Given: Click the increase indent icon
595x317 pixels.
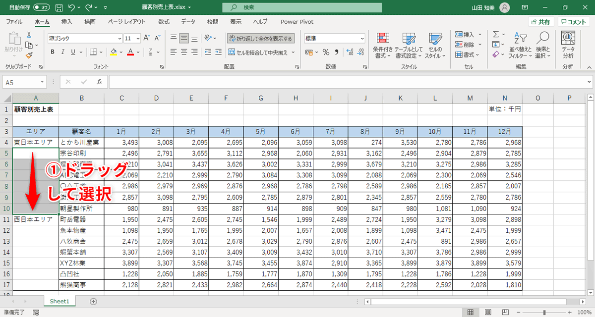Looking at the screenshot, I should 219,52.
